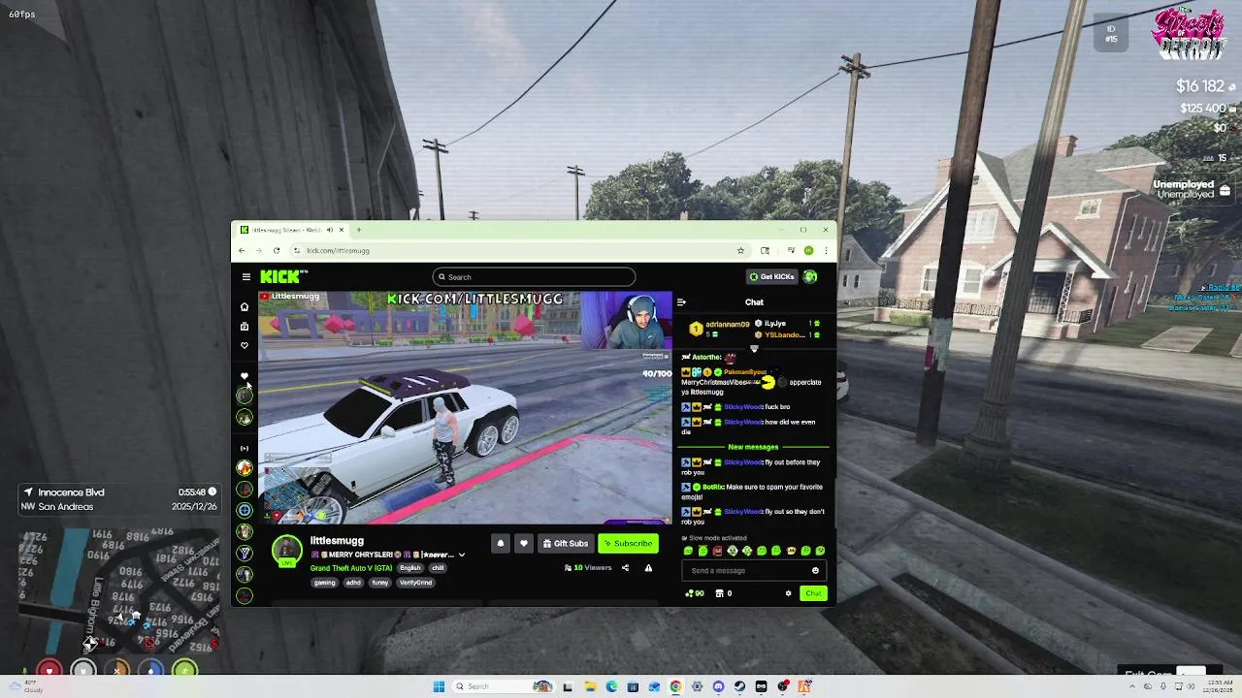1242x698 pixels.
Task: Share the stream using share icon
Action: tap(625, 568)
